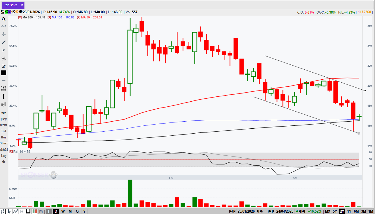Select the hollow square chart type icon
This screenshot has width=375, height=214.
pos(28,211)
